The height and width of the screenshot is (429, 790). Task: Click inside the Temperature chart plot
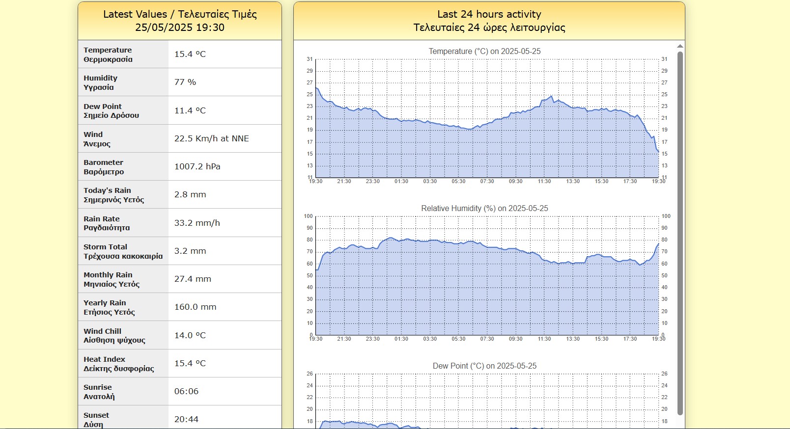[x=487, y=118]
